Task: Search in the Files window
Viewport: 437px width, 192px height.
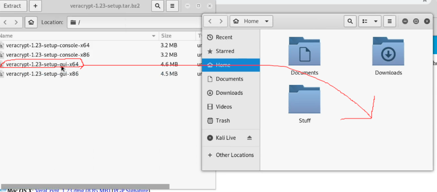Action: 350,21
